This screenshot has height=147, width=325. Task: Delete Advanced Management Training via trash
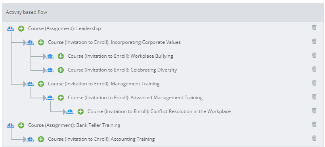click(314, 97)
